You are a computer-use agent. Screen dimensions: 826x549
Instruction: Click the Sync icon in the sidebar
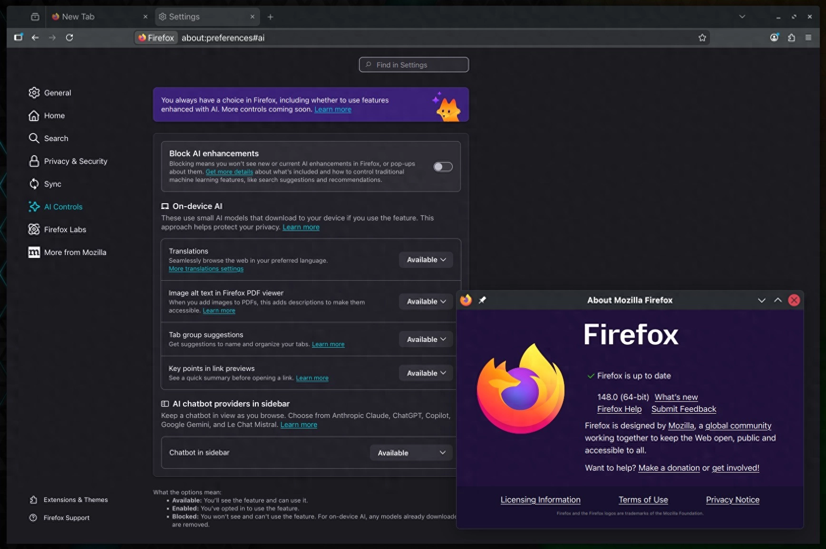(34, 184)
